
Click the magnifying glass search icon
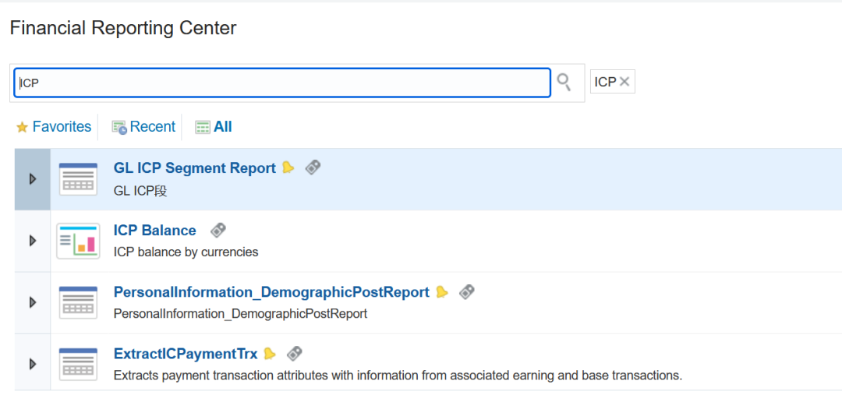coord(564,82)
